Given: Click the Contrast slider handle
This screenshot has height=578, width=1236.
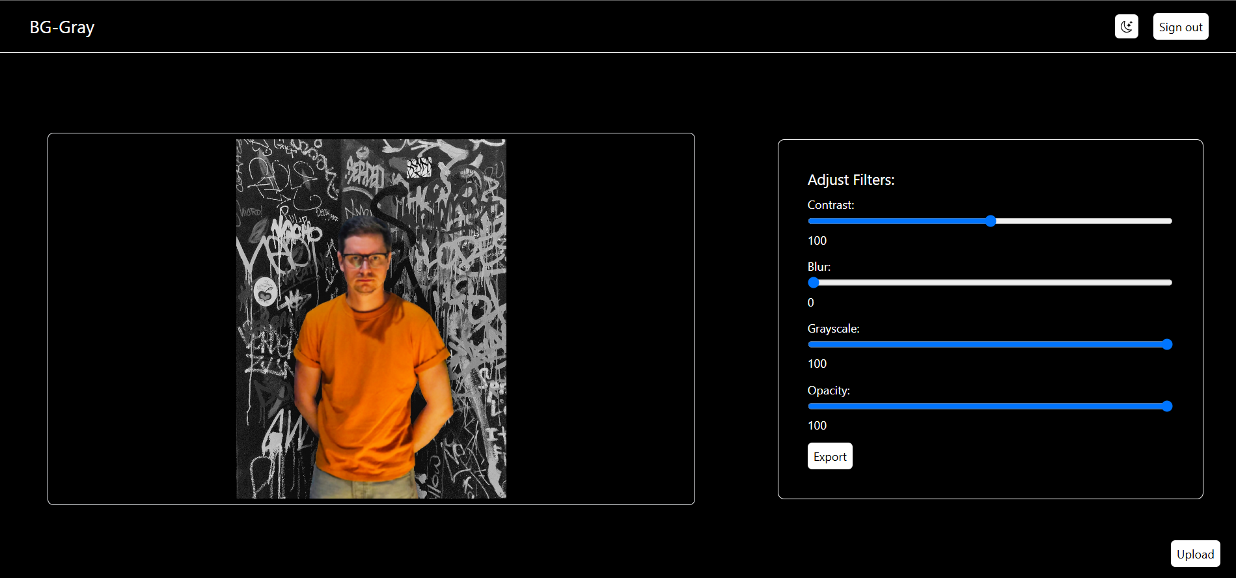Looking at the screenshot, I should coord(991,221).
